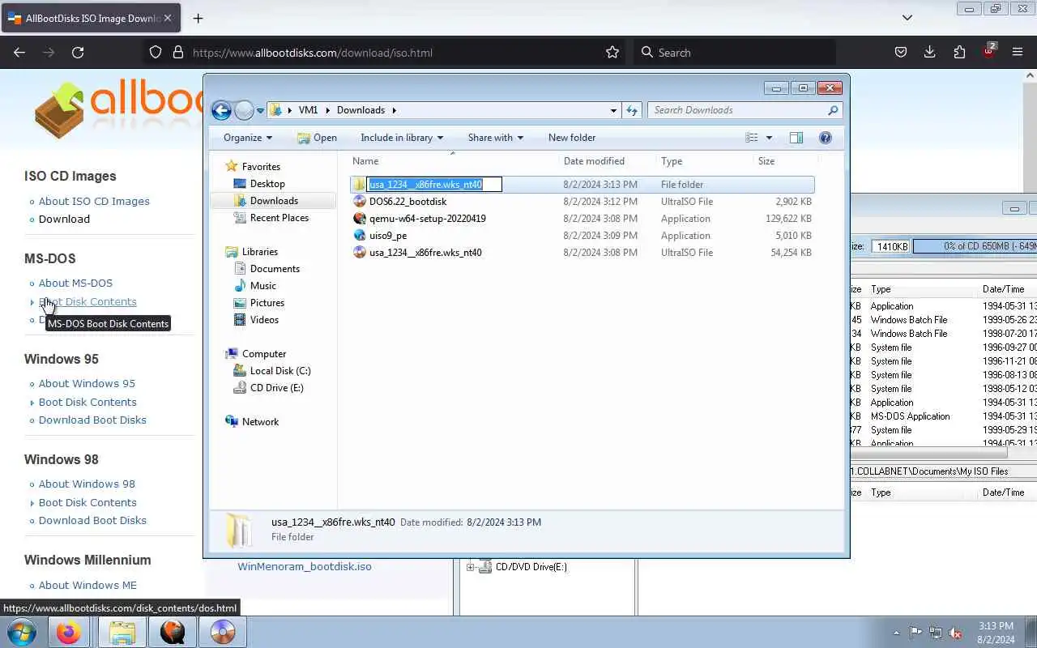Screen dimensions: 1037x648
Task: Open Windows Start menu
Action: click(21, 632)
